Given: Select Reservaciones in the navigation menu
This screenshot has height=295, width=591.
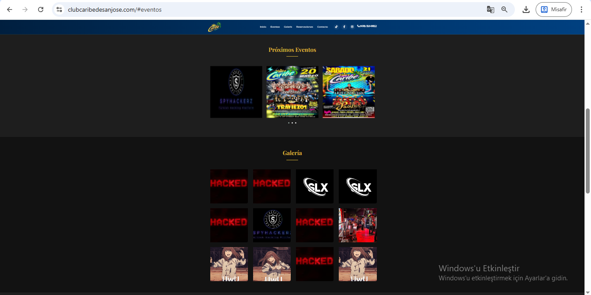Looking at the screenshot, I should tap(305, 27).
